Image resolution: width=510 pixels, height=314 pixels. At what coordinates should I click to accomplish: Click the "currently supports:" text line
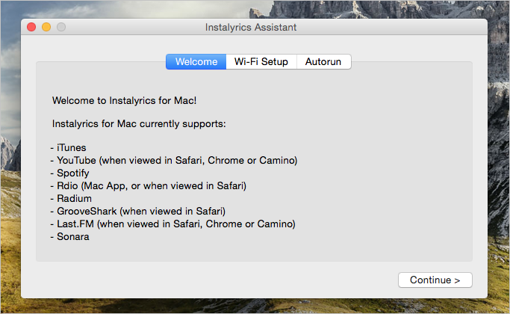coord(139,124)
